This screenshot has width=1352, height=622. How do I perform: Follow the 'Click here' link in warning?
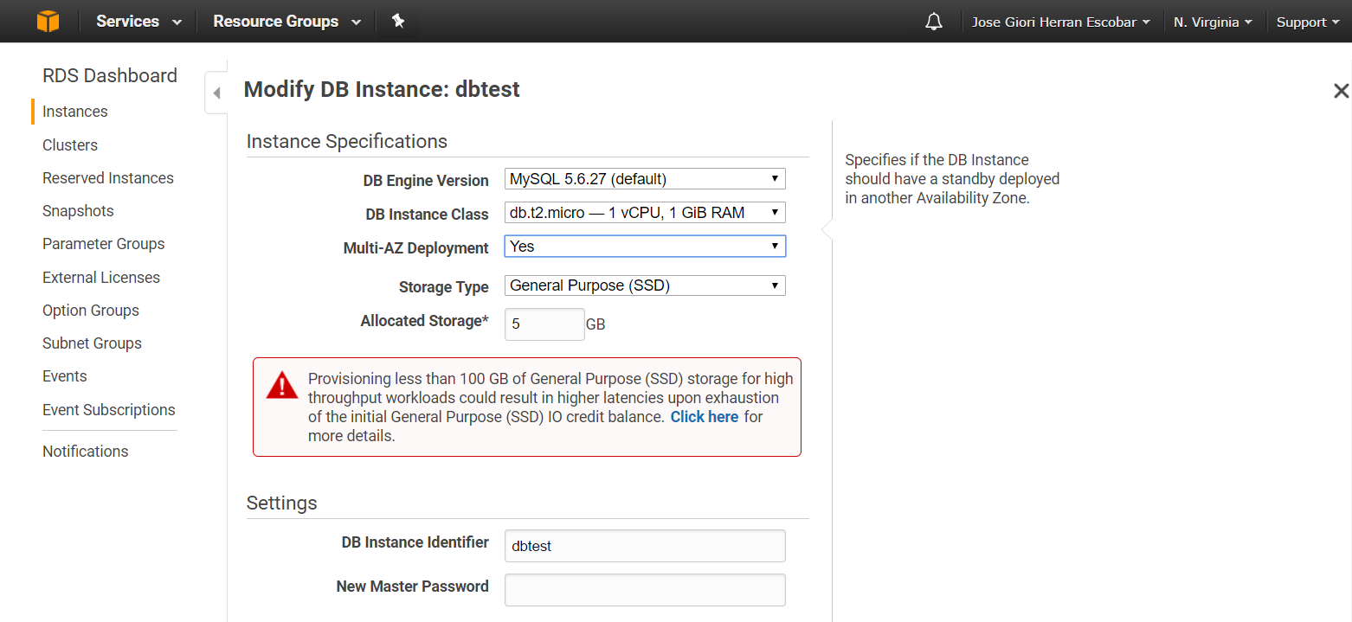click(x=705, y=417)
